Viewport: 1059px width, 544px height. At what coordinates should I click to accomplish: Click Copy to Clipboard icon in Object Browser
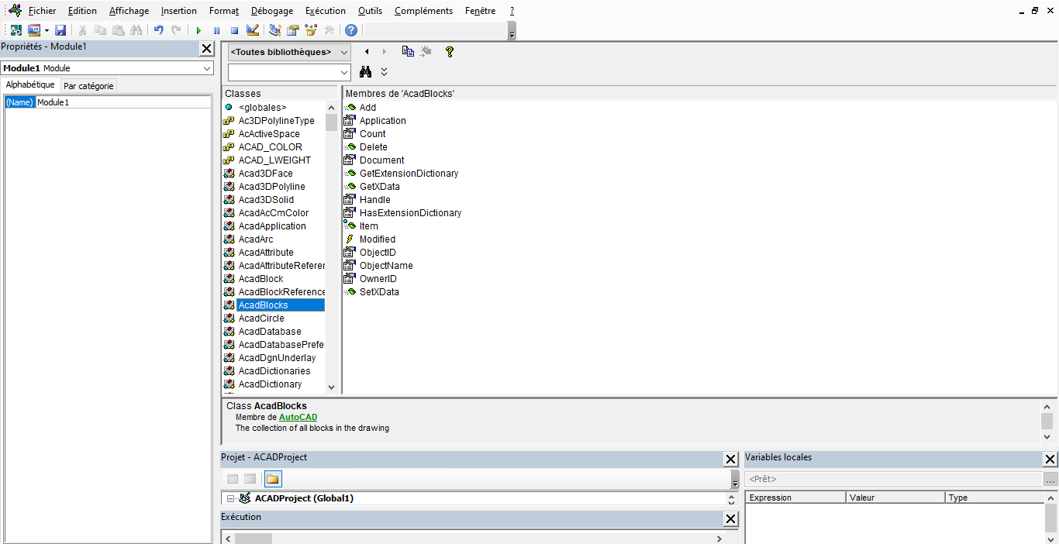point(408,52)
